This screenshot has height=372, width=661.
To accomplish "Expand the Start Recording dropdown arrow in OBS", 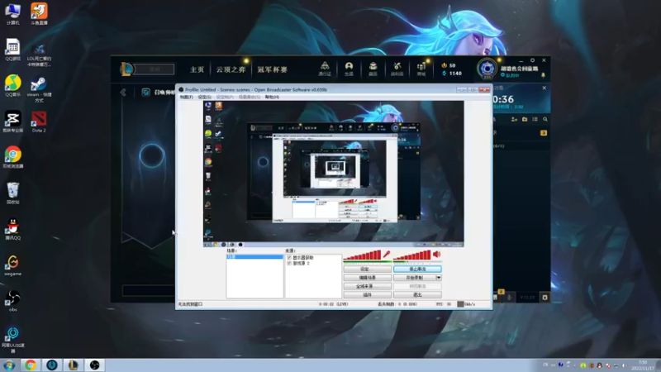I will tap(439, 278).
